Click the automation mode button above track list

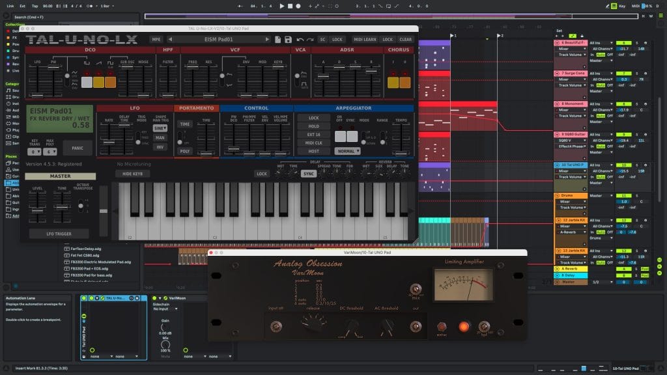pos(572,35)
